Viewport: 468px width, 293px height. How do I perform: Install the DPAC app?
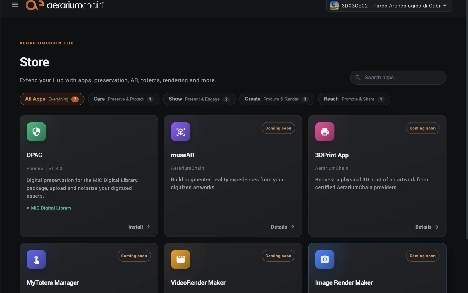coord(139,227)
